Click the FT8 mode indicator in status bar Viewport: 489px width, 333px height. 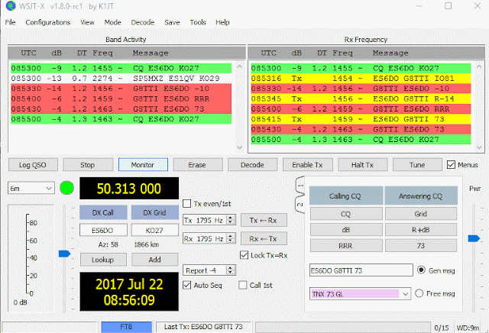[126, 327]
